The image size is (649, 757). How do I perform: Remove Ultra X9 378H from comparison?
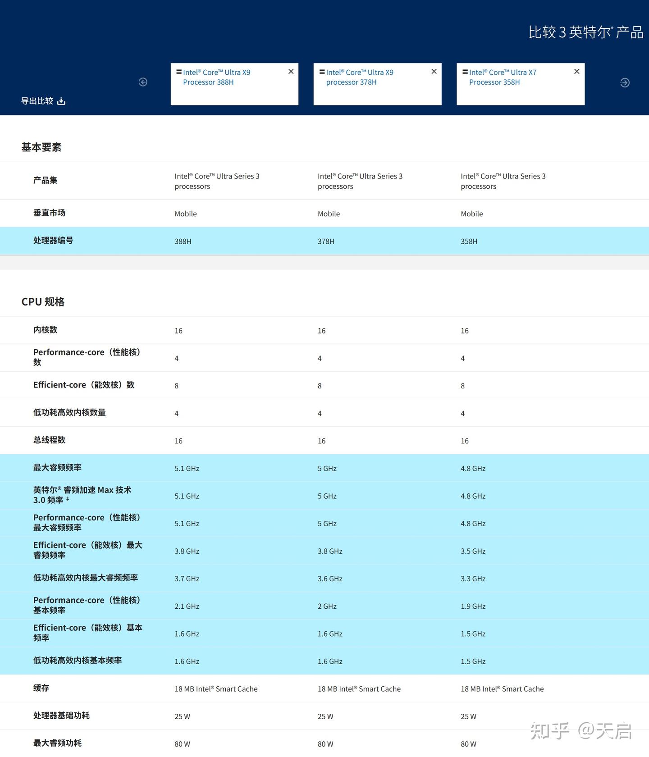(x=434, y=72)
